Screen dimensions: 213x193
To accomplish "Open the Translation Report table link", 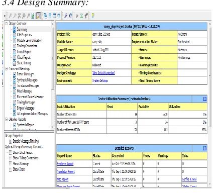I will click(x=66, y=171).
